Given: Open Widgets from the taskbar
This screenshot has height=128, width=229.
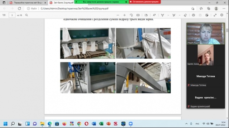Looking at the screenshot, I should [x=28, y=124].
